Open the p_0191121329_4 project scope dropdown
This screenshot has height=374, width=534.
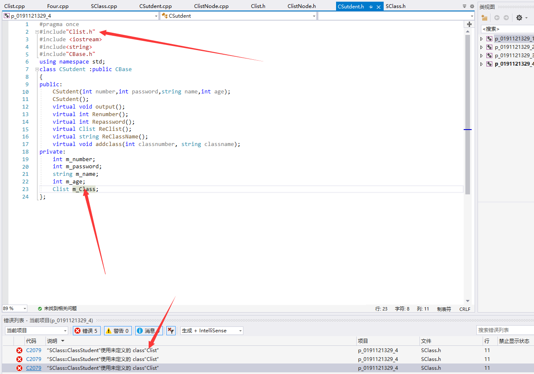point(156,16)
